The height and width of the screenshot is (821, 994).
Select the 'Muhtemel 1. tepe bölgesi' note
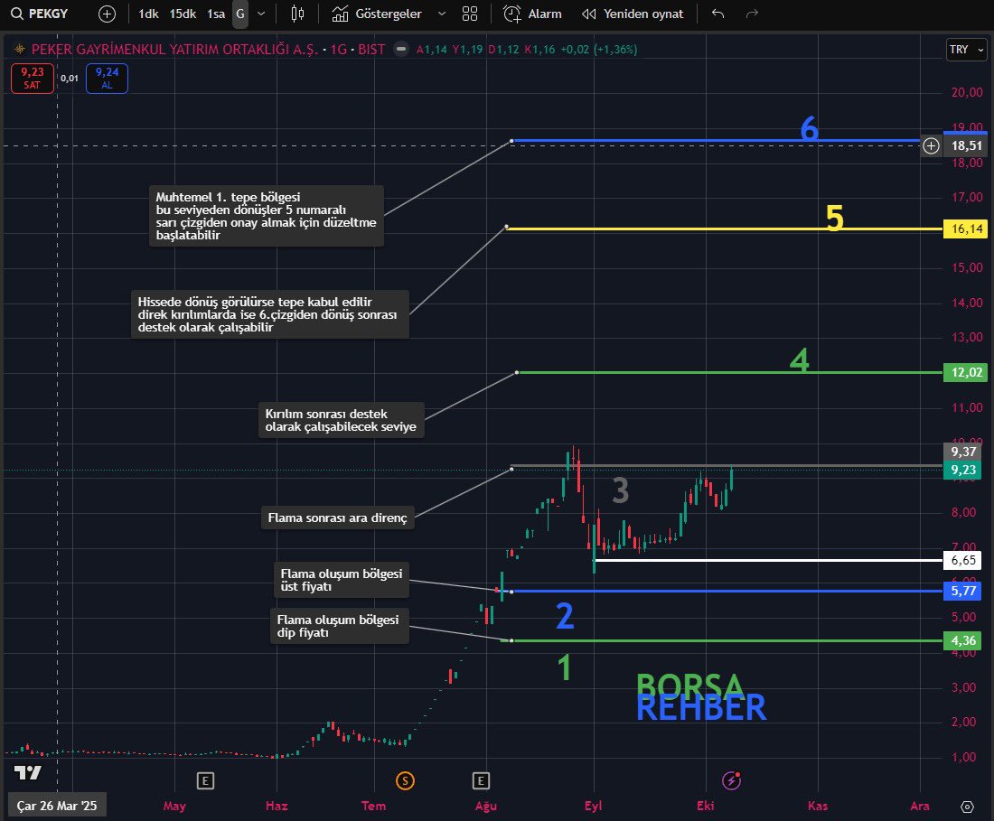[x=267, y=216]
